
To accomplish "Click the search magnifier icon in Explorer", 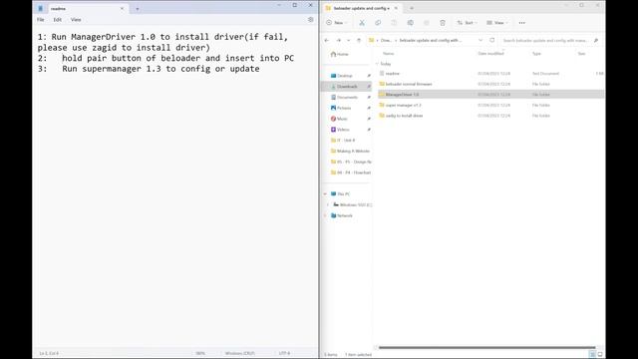I will point(596,40).
